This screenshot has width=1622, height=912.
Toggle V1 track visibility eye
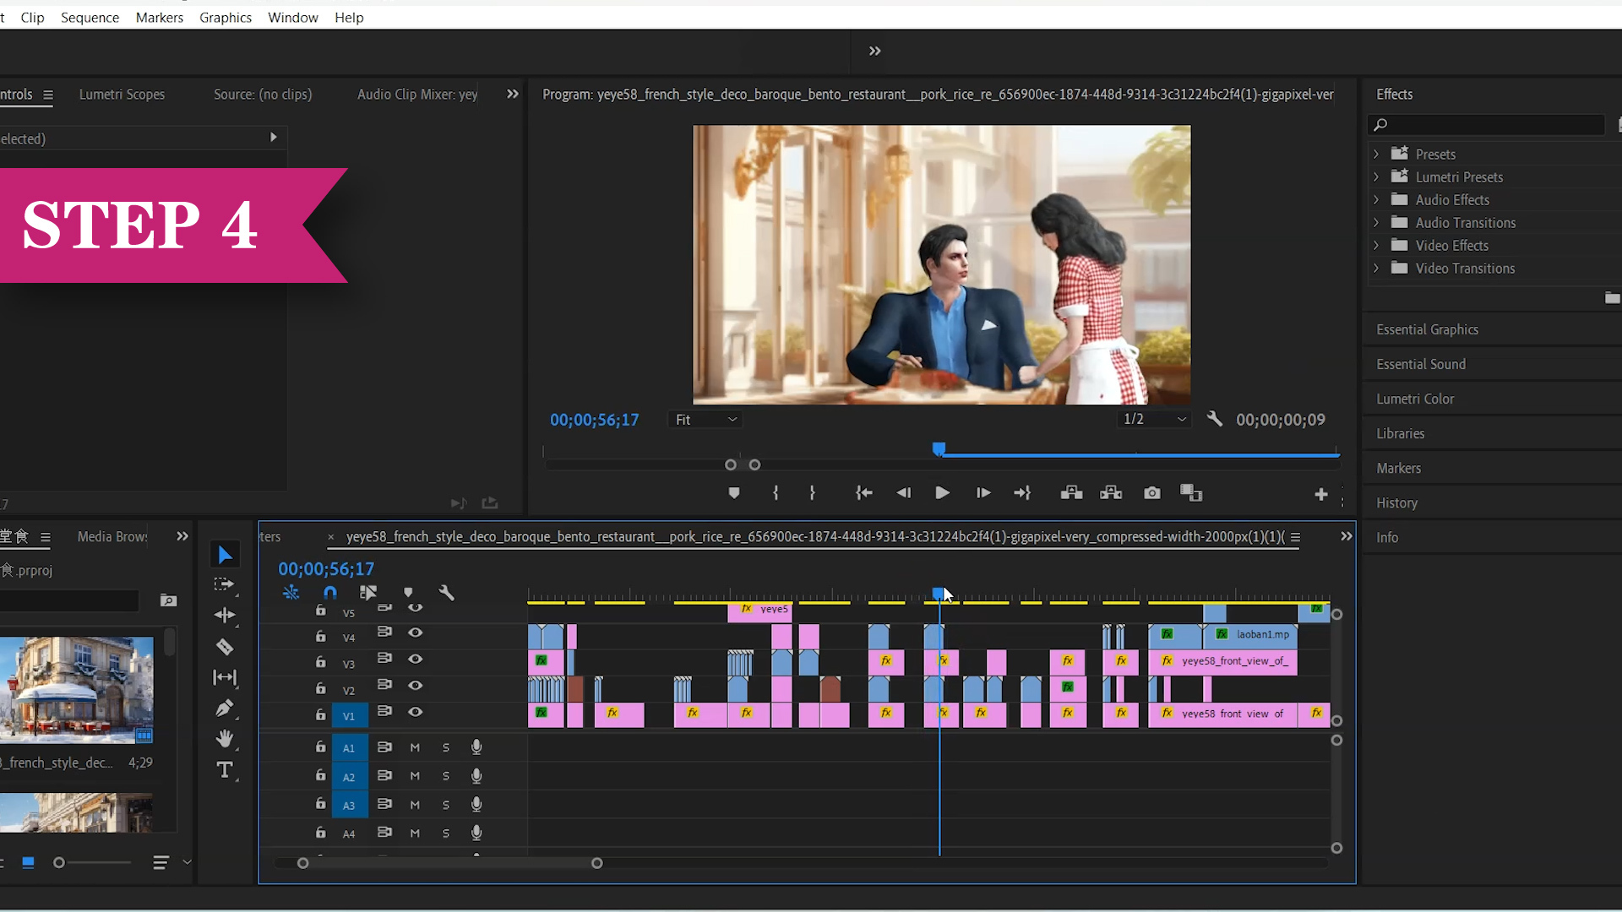(x=416, y=712)
